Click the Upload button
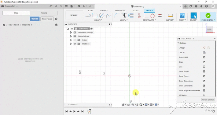217x115 pixels. point(35,19)
